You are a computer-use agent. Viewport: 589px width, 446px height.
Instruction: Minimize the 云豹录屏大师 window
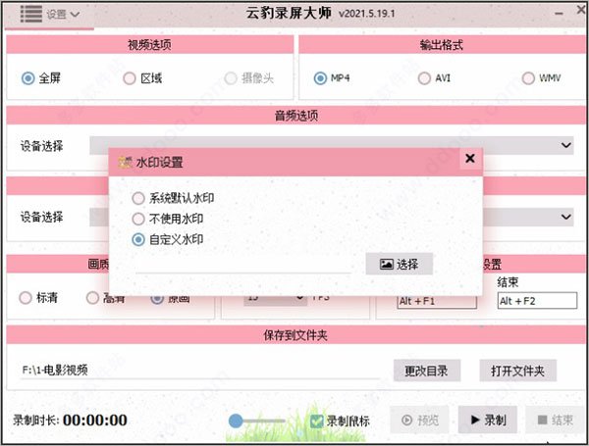click(x=559, y=14)
